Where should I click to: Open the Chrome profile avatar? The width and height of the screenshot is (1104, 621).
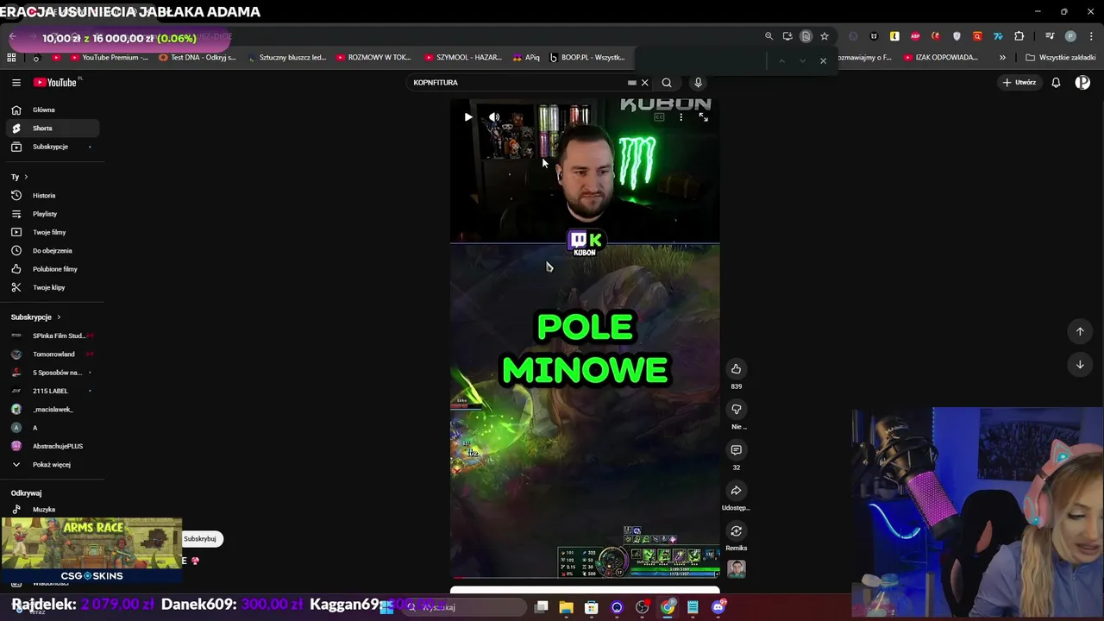pos(1070,36)
